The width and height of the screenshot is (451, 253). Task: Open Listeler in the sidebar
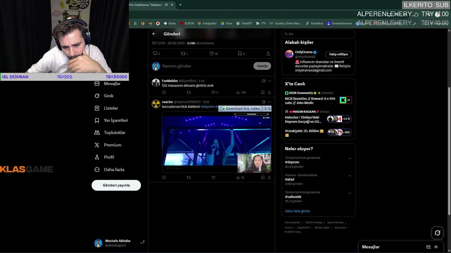click(106, 108)
